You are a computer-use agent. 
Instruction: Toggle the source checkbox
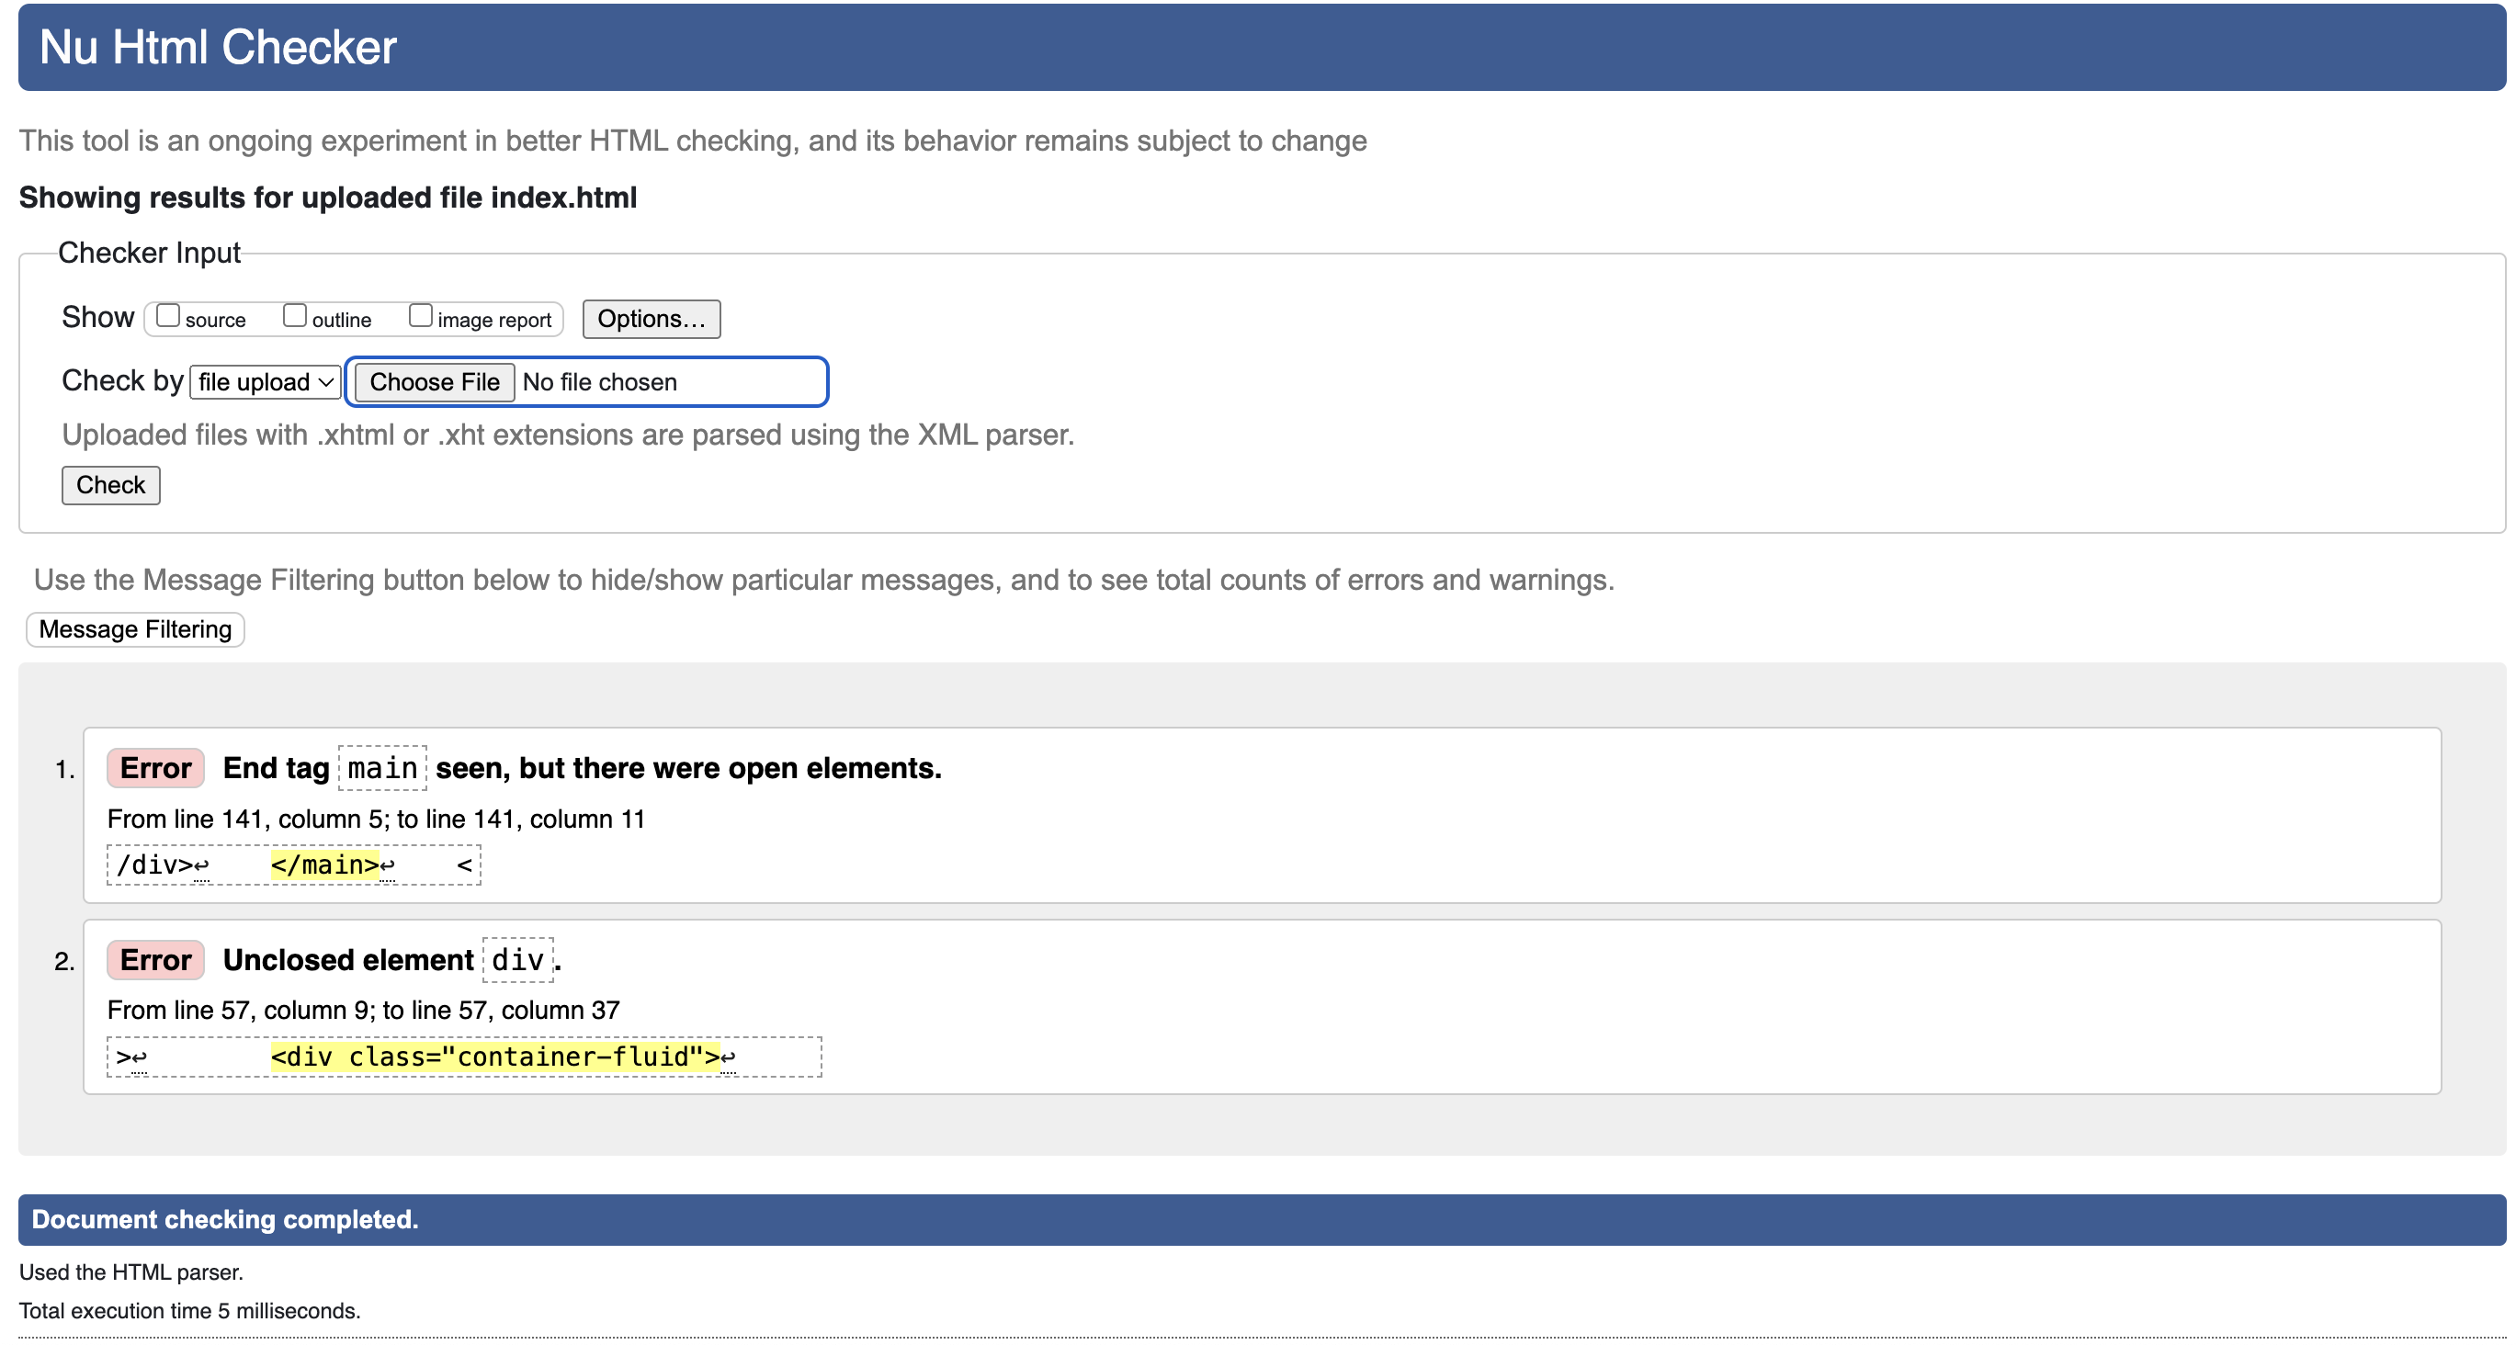tap(164, 316)
